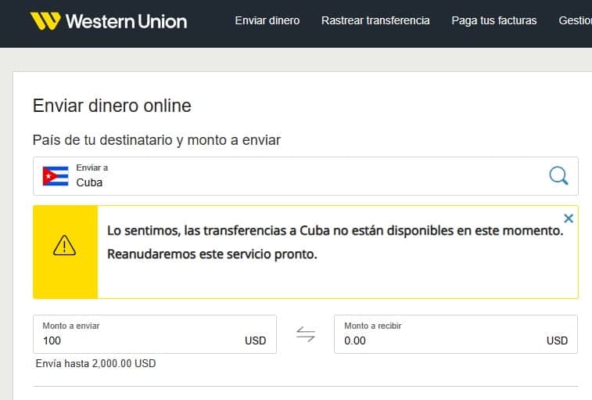592x400 pixels.
Task: Click the yellow warning triangle icon
Action: [x=65, y=246]
